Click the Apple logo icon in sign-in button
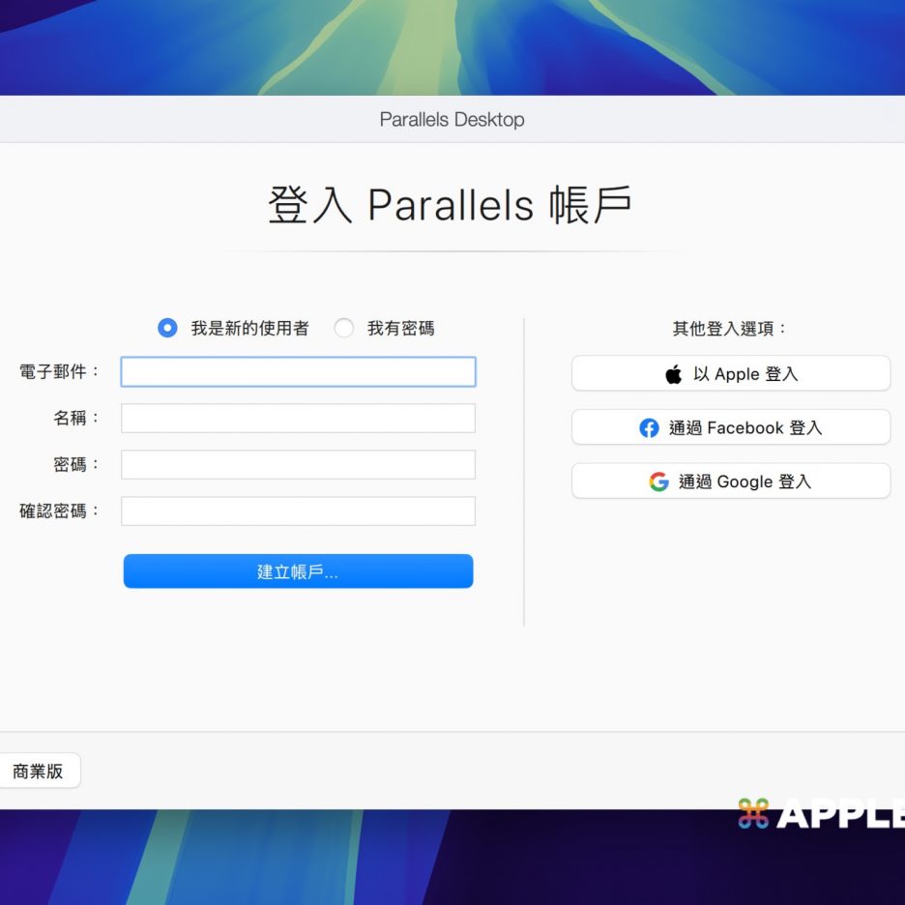The width and height of the screenshot is (905, 905). tap(674, 374)
